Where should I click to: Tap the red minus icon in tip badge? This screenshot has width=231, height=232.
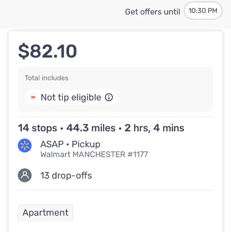33,97
